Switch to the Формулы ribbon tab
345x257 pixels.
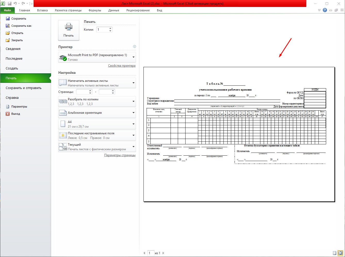(x=95, y=10)
